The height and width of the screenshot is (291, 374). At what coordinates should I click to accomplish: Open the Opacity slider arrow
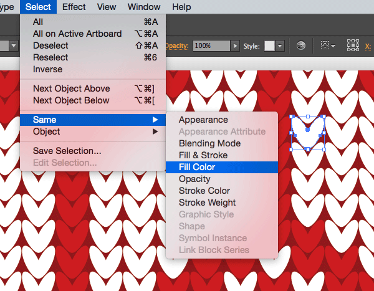point(235,46)
